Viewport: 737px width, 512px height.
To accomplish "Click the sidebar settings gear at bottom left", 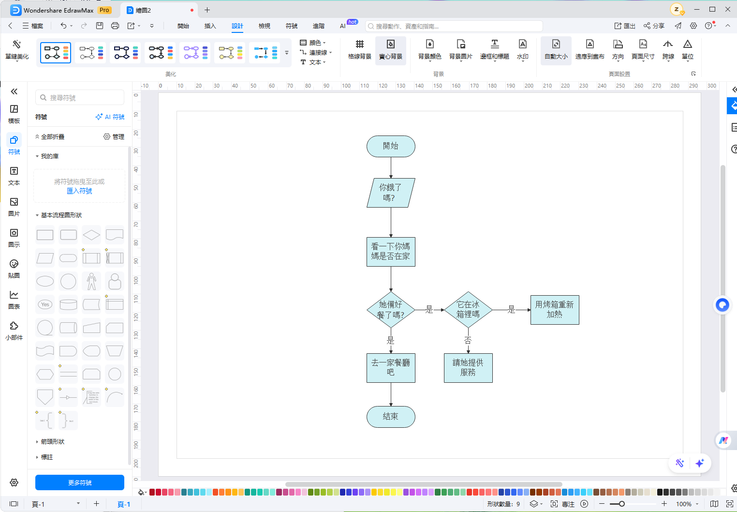I will (14, 482).
